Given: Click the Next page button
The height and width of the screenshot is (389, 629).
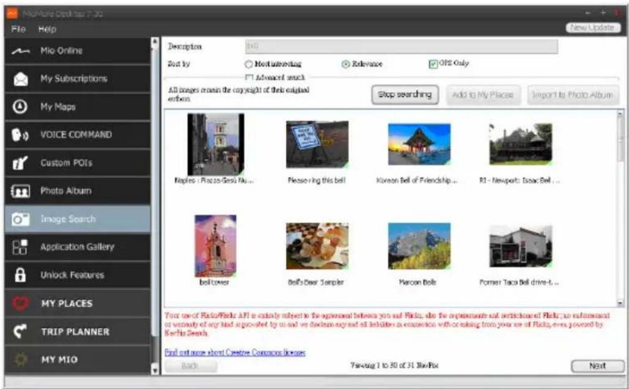Looking at the screenshot, I should [597, 366].
